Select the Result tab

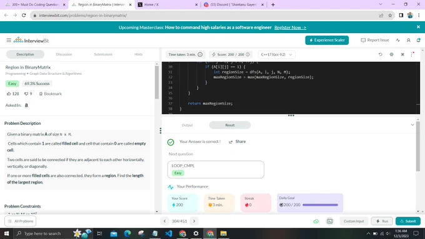point(230,125)
